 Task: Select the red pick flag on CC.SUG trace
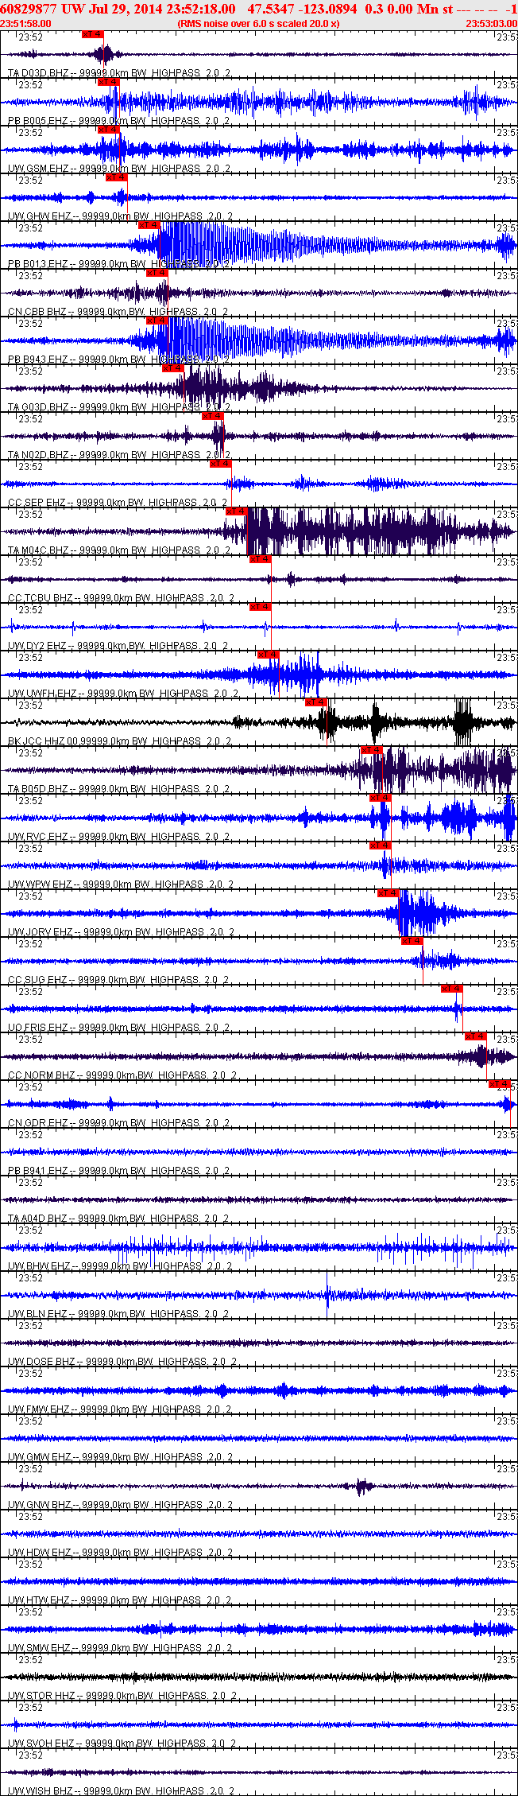point(412,941)
